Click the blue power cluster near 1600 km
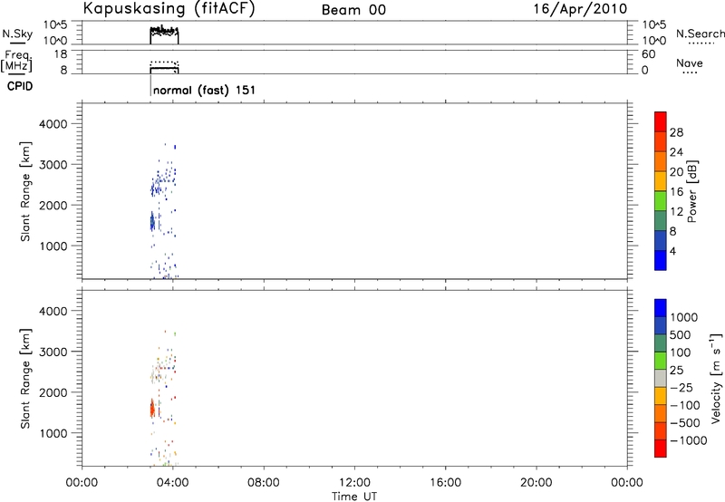This screenshot has height=502, width=725. (x=152, y=222)
